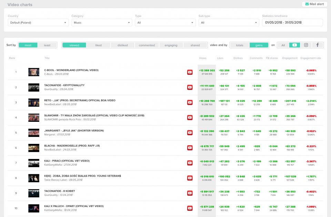The height and width of the screenshot is (217, 331).
Task: Open KALI - PIRACI title
Action: [67, 161]
